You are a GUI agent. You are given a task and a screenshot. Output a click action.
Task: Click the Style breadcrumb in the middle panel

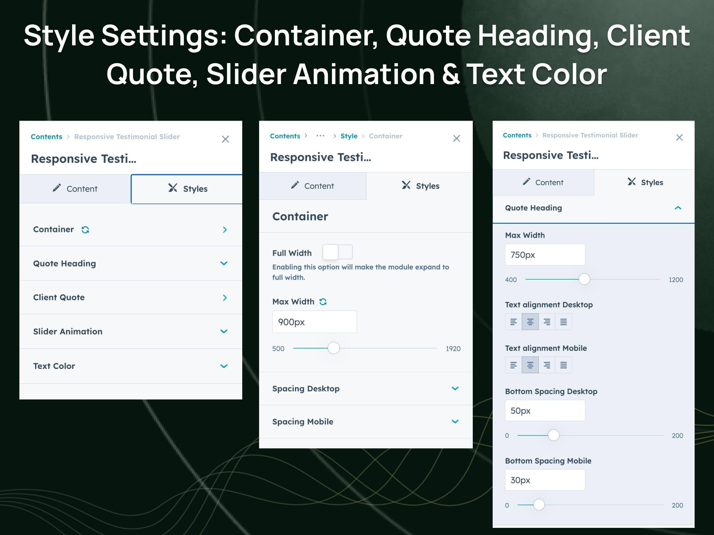point(349,136)
